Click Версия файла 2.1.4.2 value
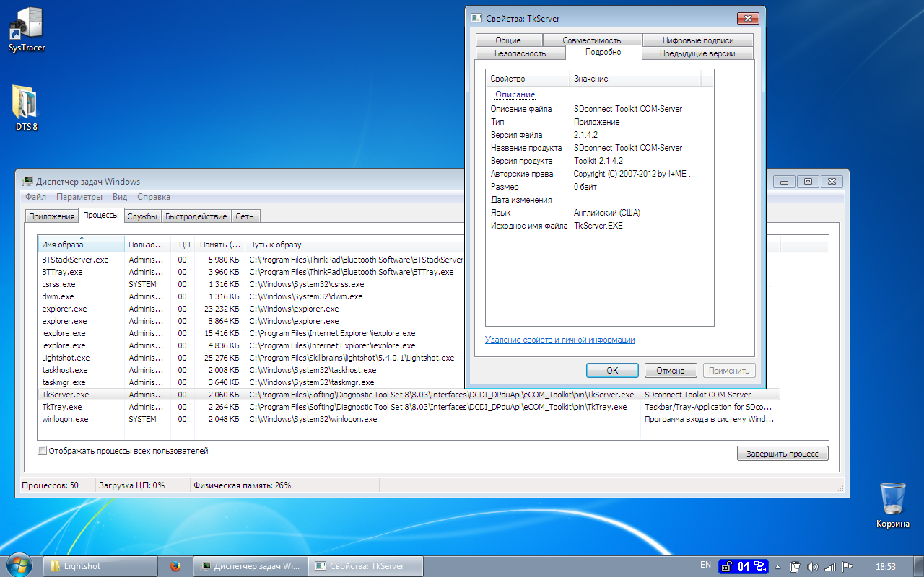The image size is (924, 577). coord(585,135)
